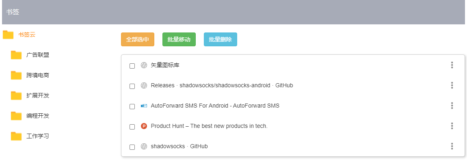
Task: Open the 编程开发 folder icon
Action: (16, 116)
